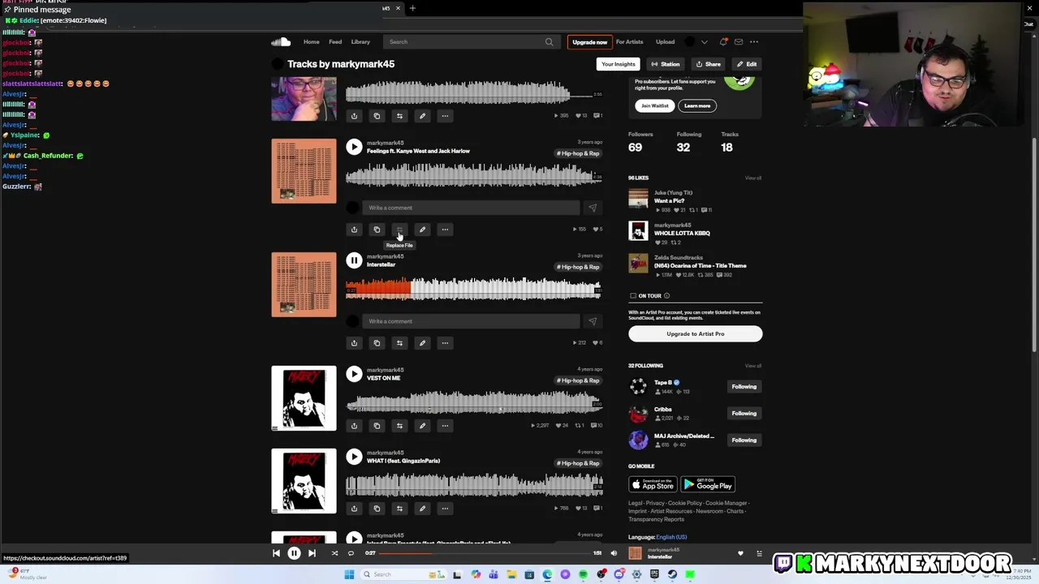Play WHAT ! (feat. GingazInParis)
Screen dimensions: 1039x584
[354, 457]
